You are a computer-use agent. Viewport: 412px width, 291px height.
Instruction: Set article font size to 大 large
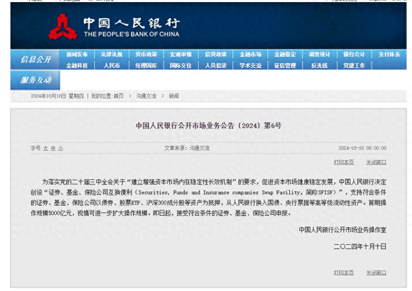click(46, 148)
